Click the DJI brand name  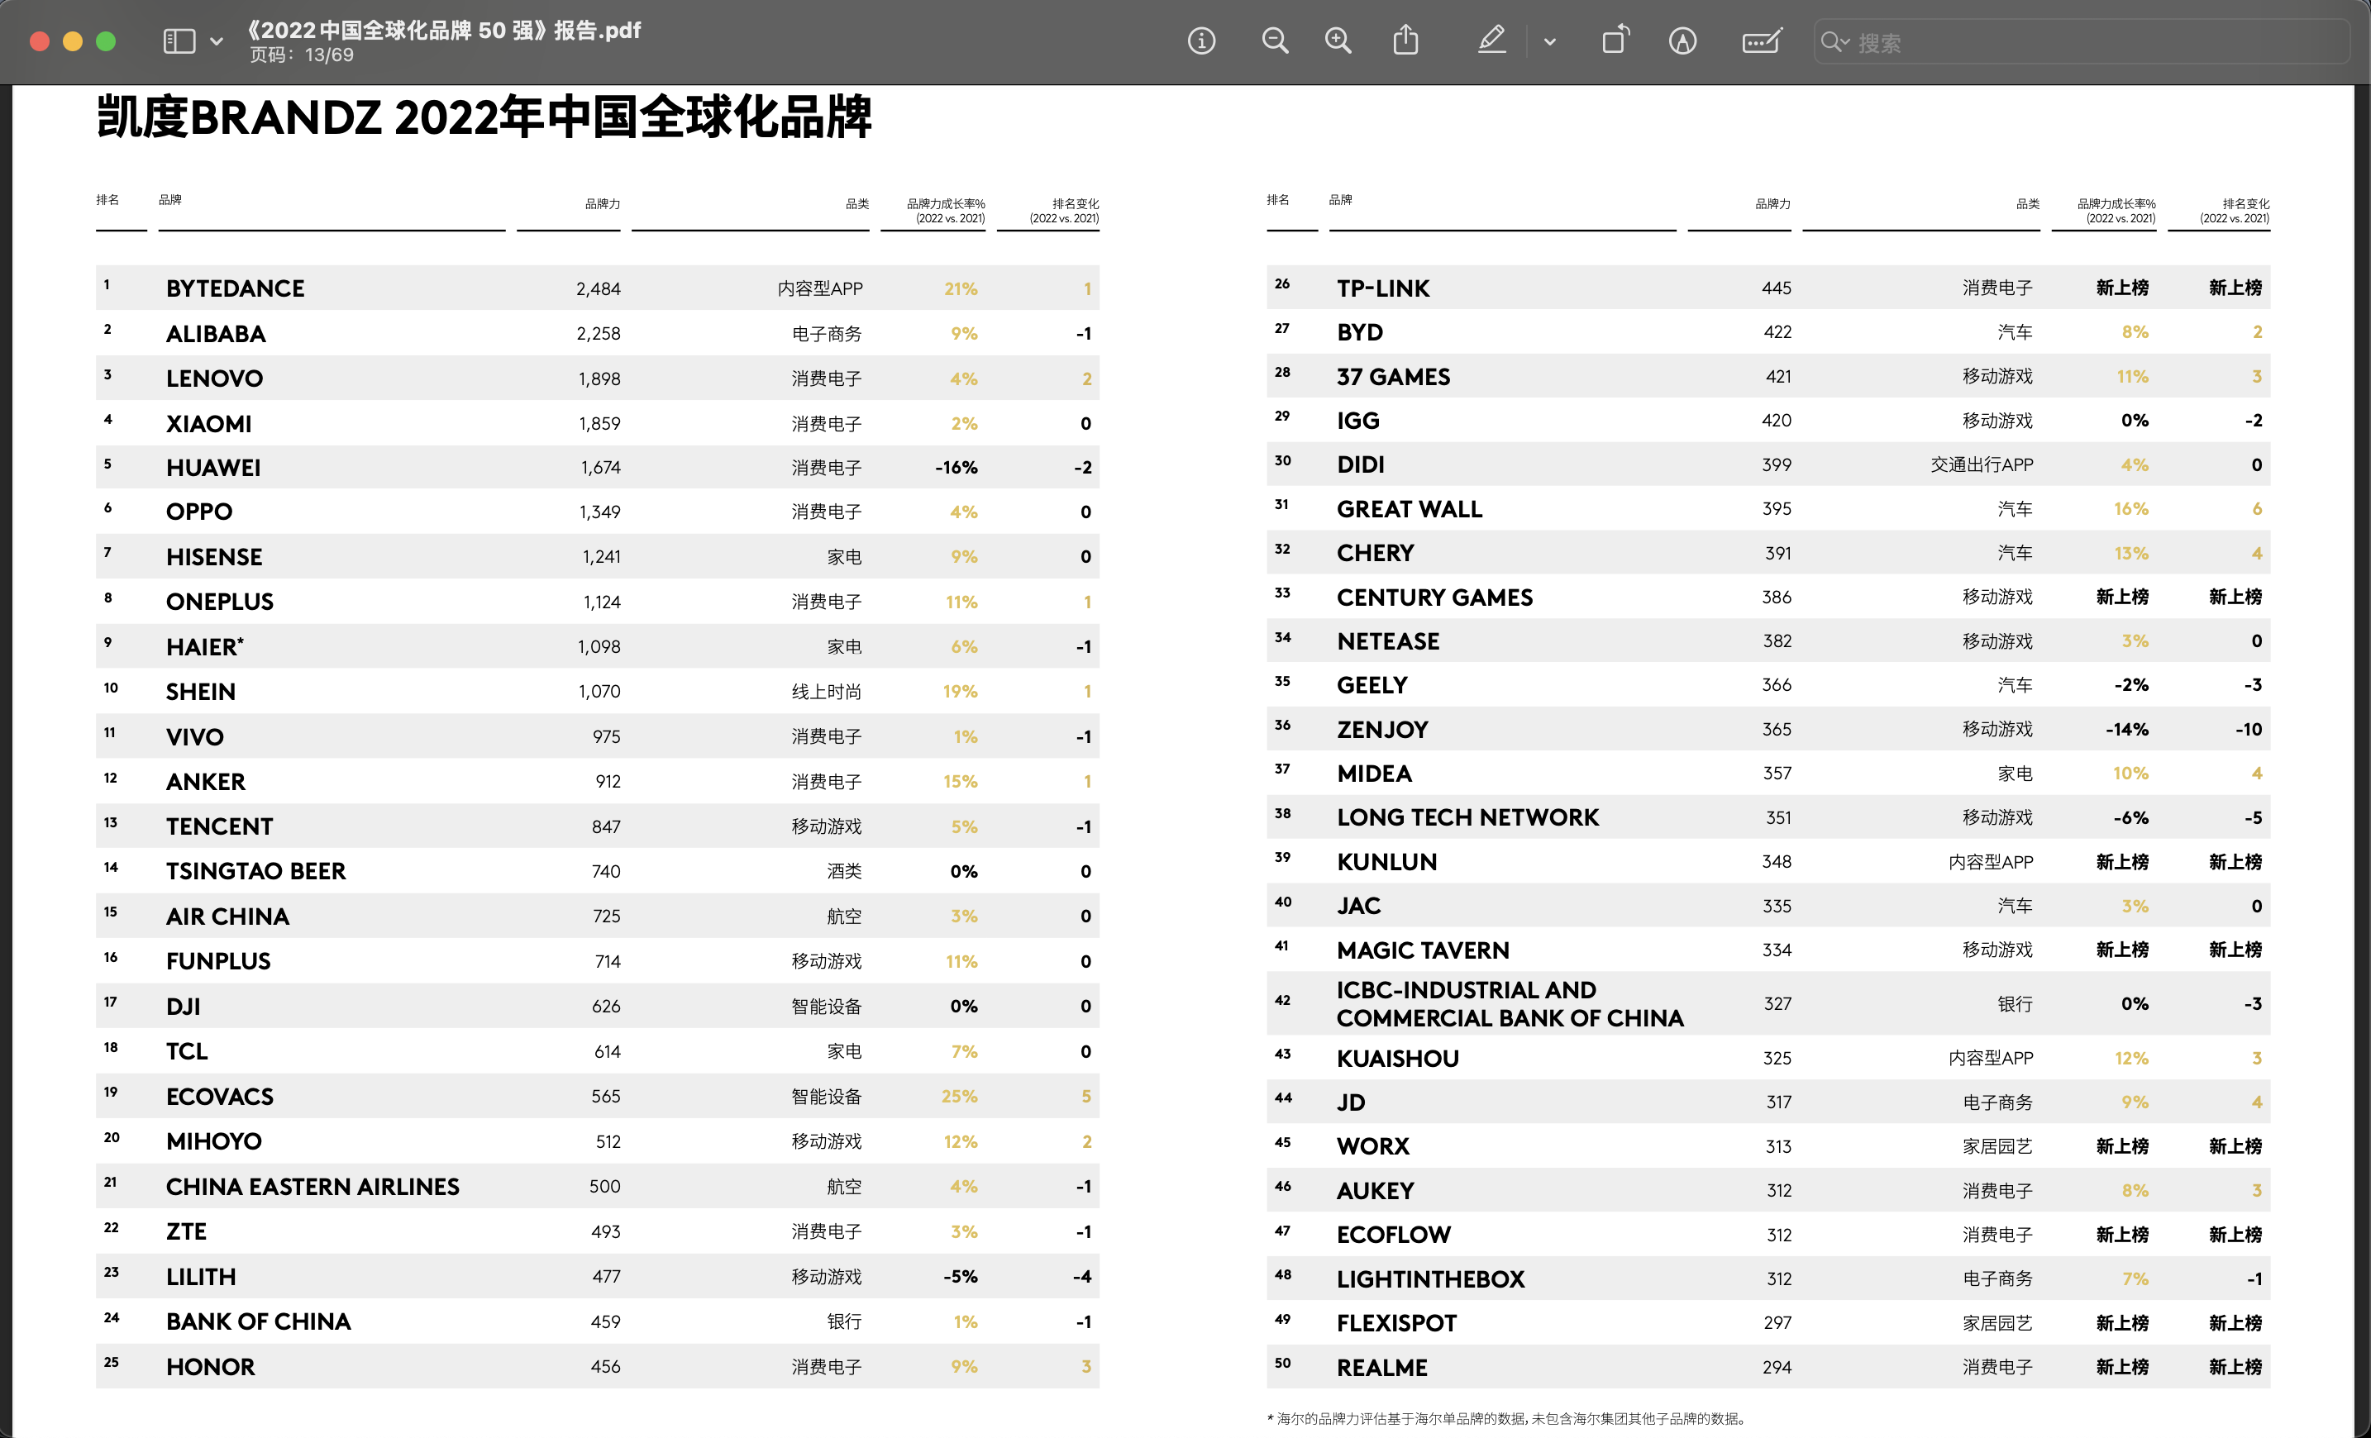tap(183, 1007)
